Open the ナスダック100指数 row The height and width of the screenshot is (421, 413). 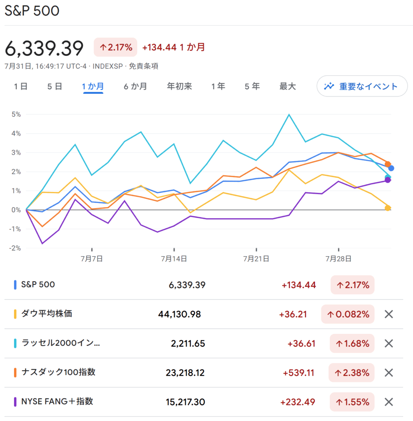click(x=204, y=372)
